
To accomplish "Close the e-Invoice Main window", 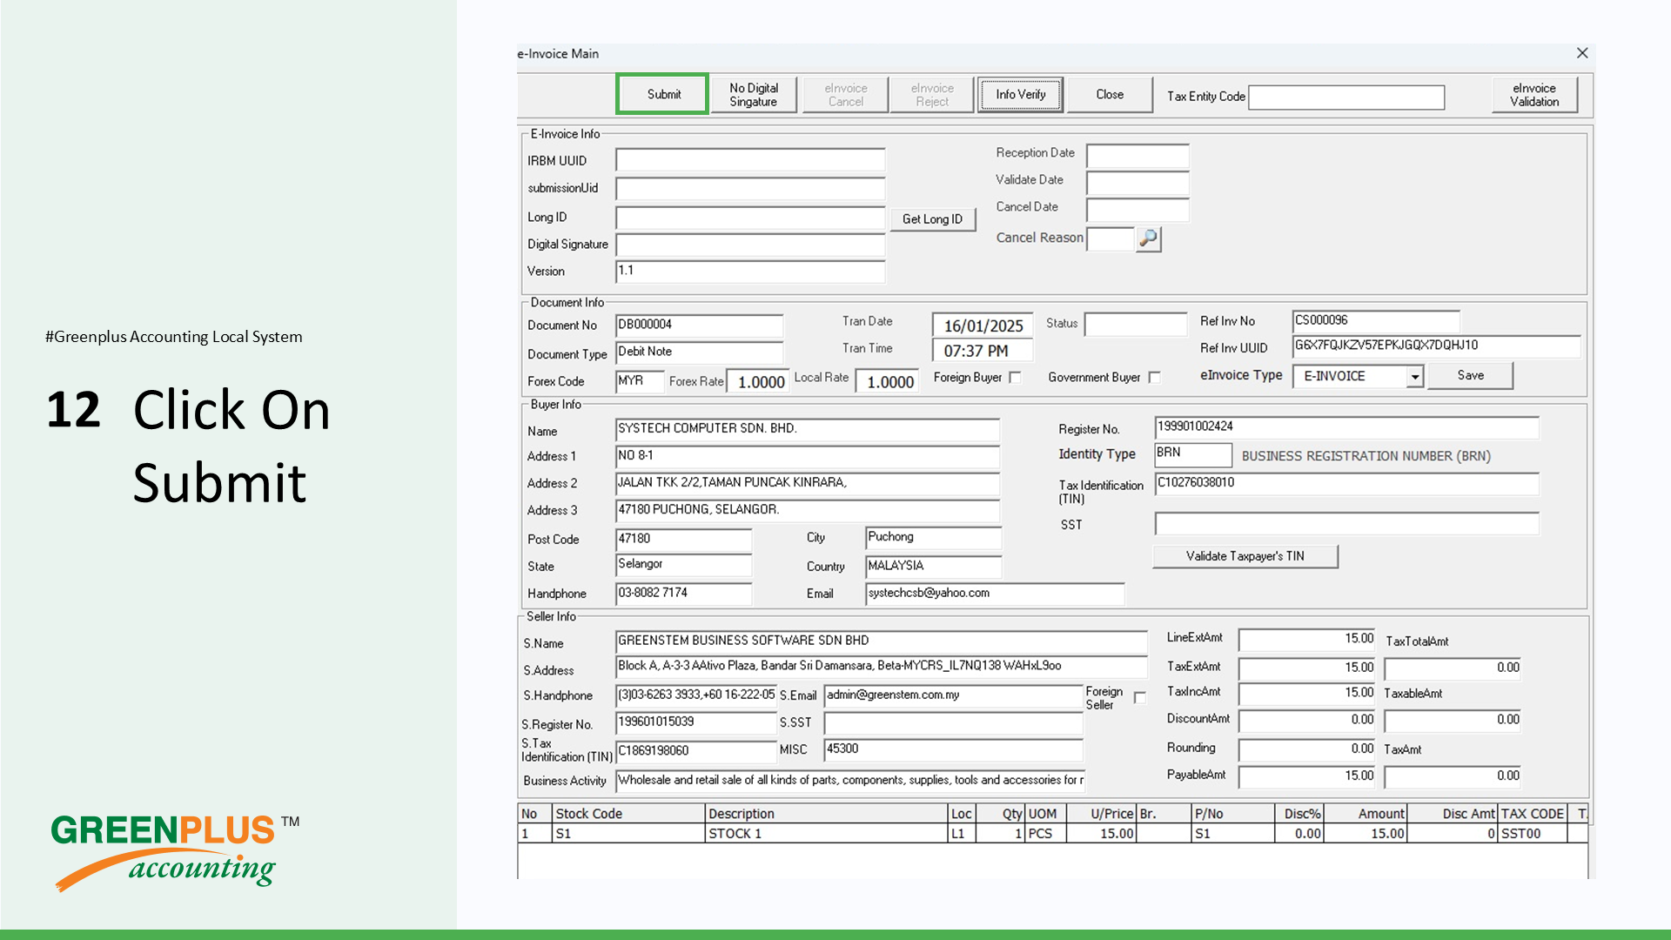I will coord(1582,53).
